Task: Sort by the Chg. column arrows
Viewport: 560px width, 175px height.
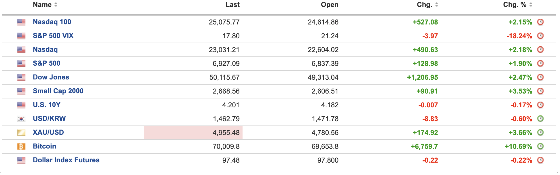Action: (437, 5)
